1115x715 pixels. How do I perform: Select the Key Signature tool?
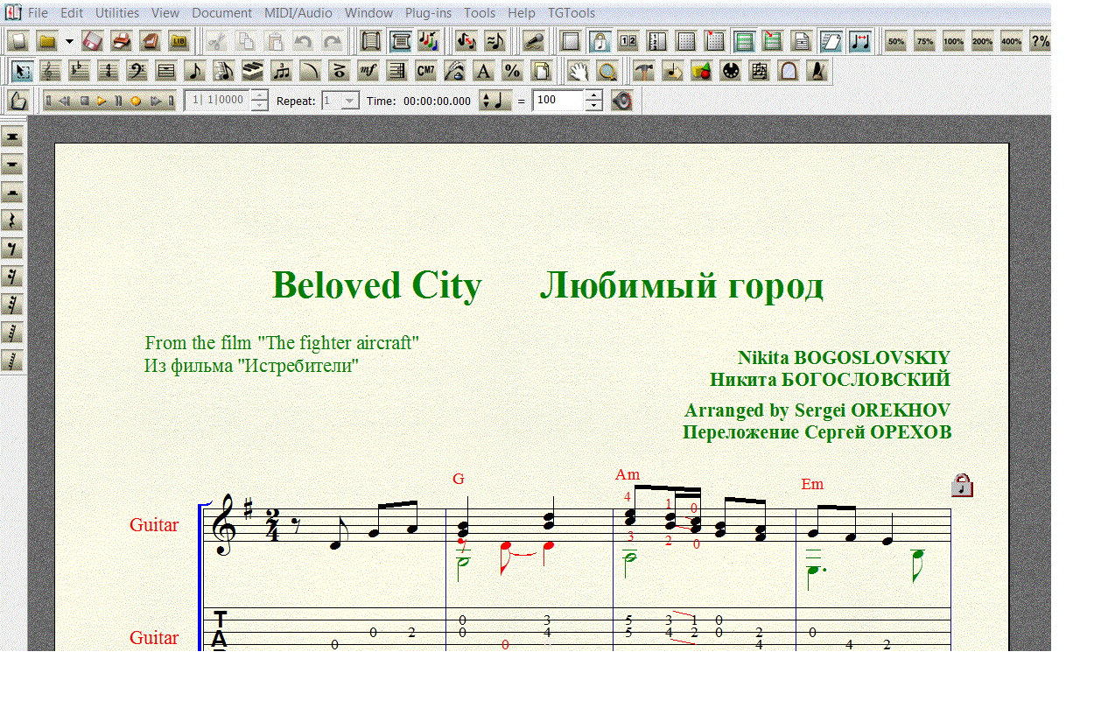tap(80, 71)
